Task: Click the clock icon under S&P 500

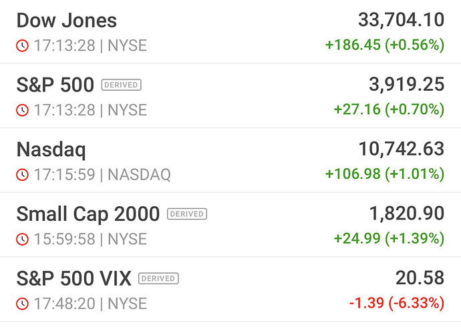Action: [x=23, y=110]
